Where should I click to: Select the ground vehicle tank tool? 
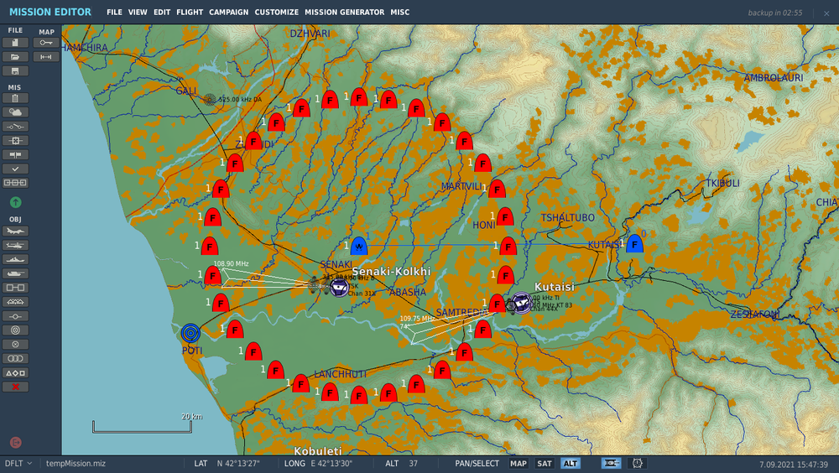(15, 274)
